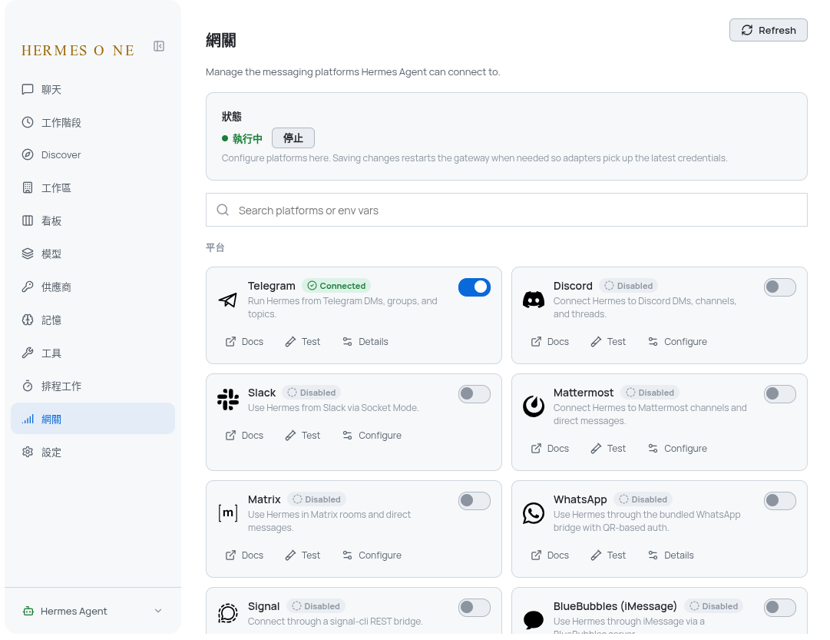Enable the Discord platform toggle
830x640 pixels.
[x=780, y=287]
